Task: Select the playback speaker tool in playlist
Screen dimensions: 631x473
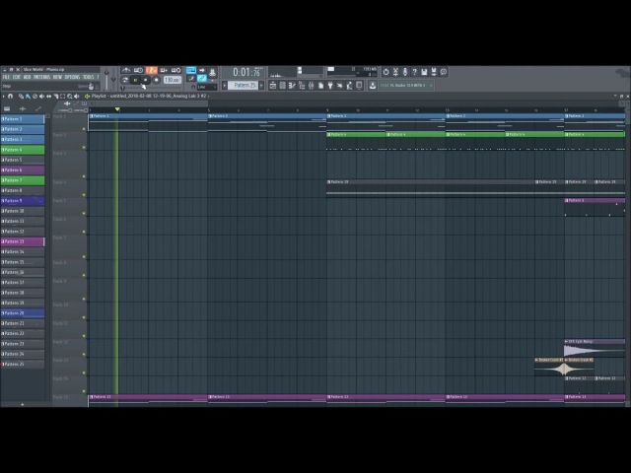Action: click(77, 96)
